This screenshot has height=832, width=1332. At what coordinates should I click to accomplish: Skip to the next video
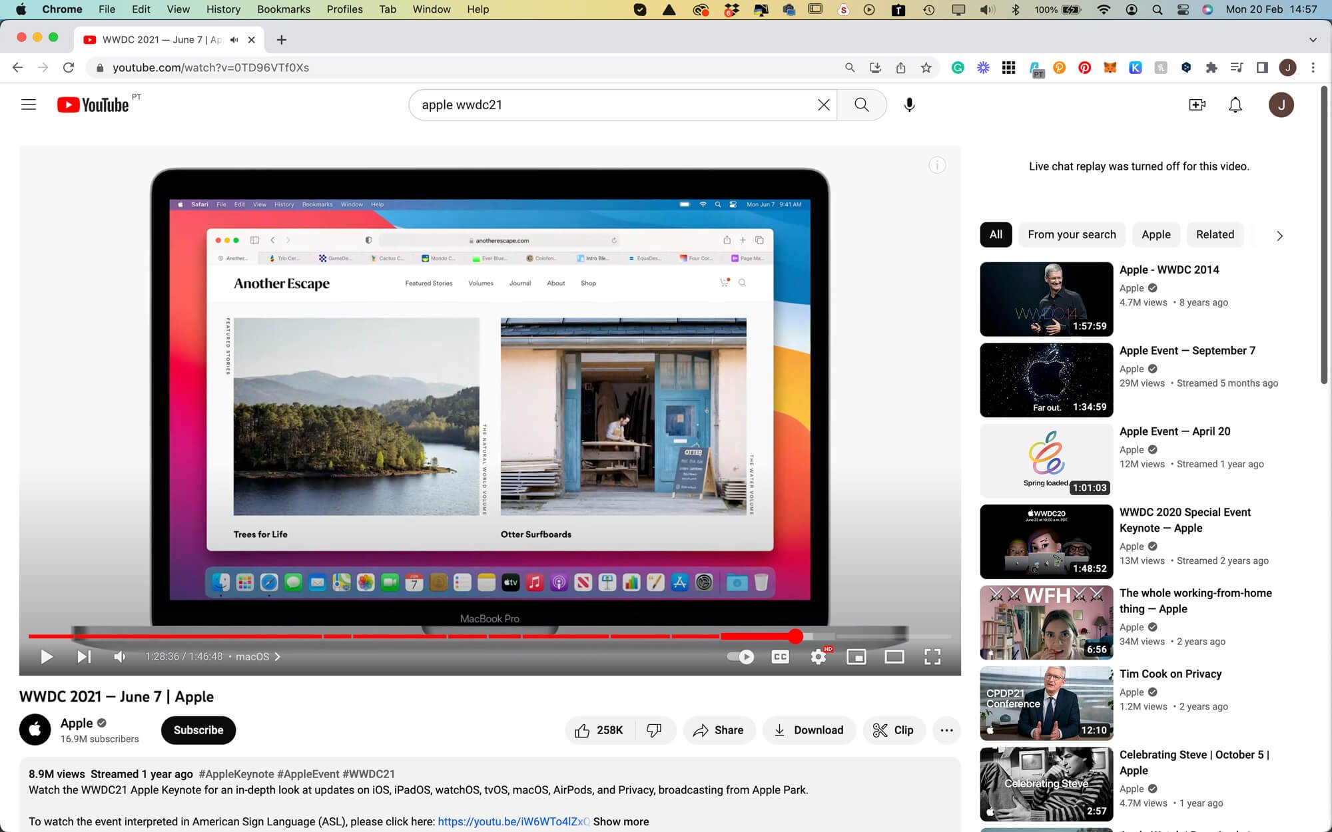84,657
